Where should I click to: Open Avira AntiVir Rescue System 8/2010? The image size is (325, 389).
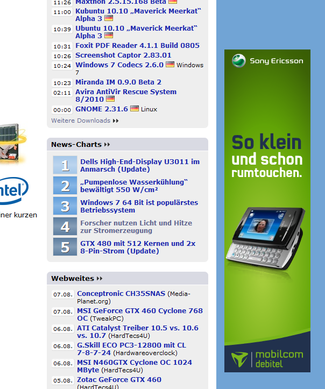(x=126, y=95)
